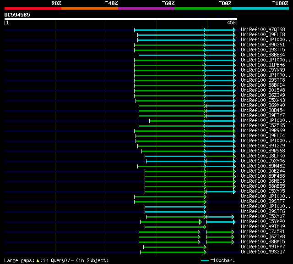Select the UniRef100_B8BAI5 label
This screenshot has height=264, width=293.
263,242
